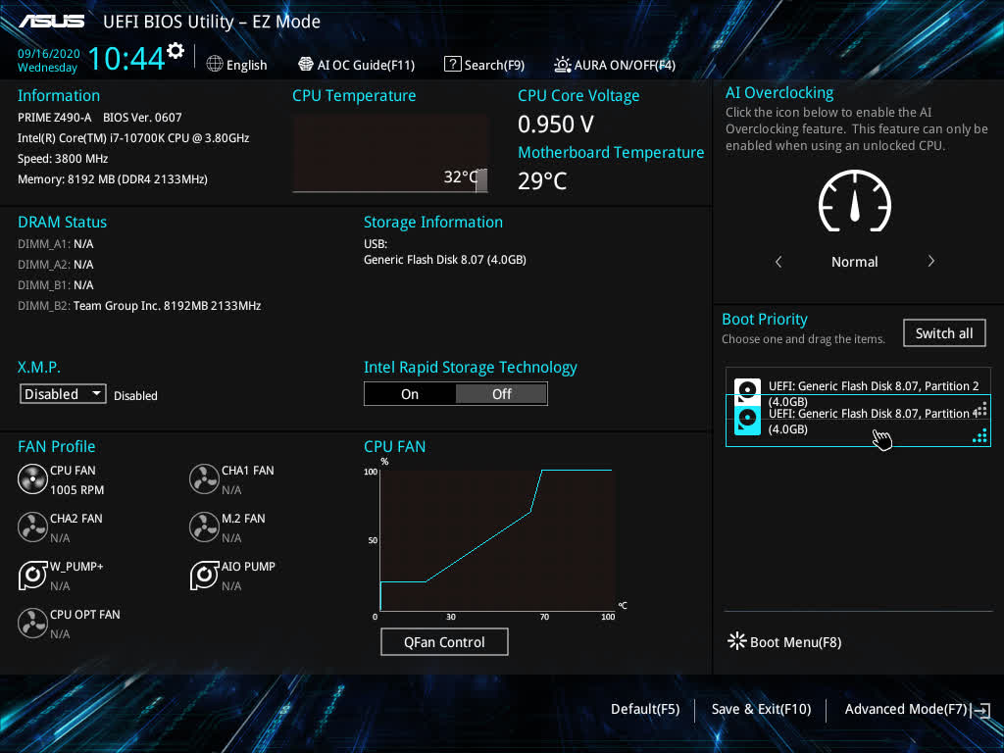Click the language globe icon
1004x753 pixels.
pyautogui.click(x=215, y=64)
